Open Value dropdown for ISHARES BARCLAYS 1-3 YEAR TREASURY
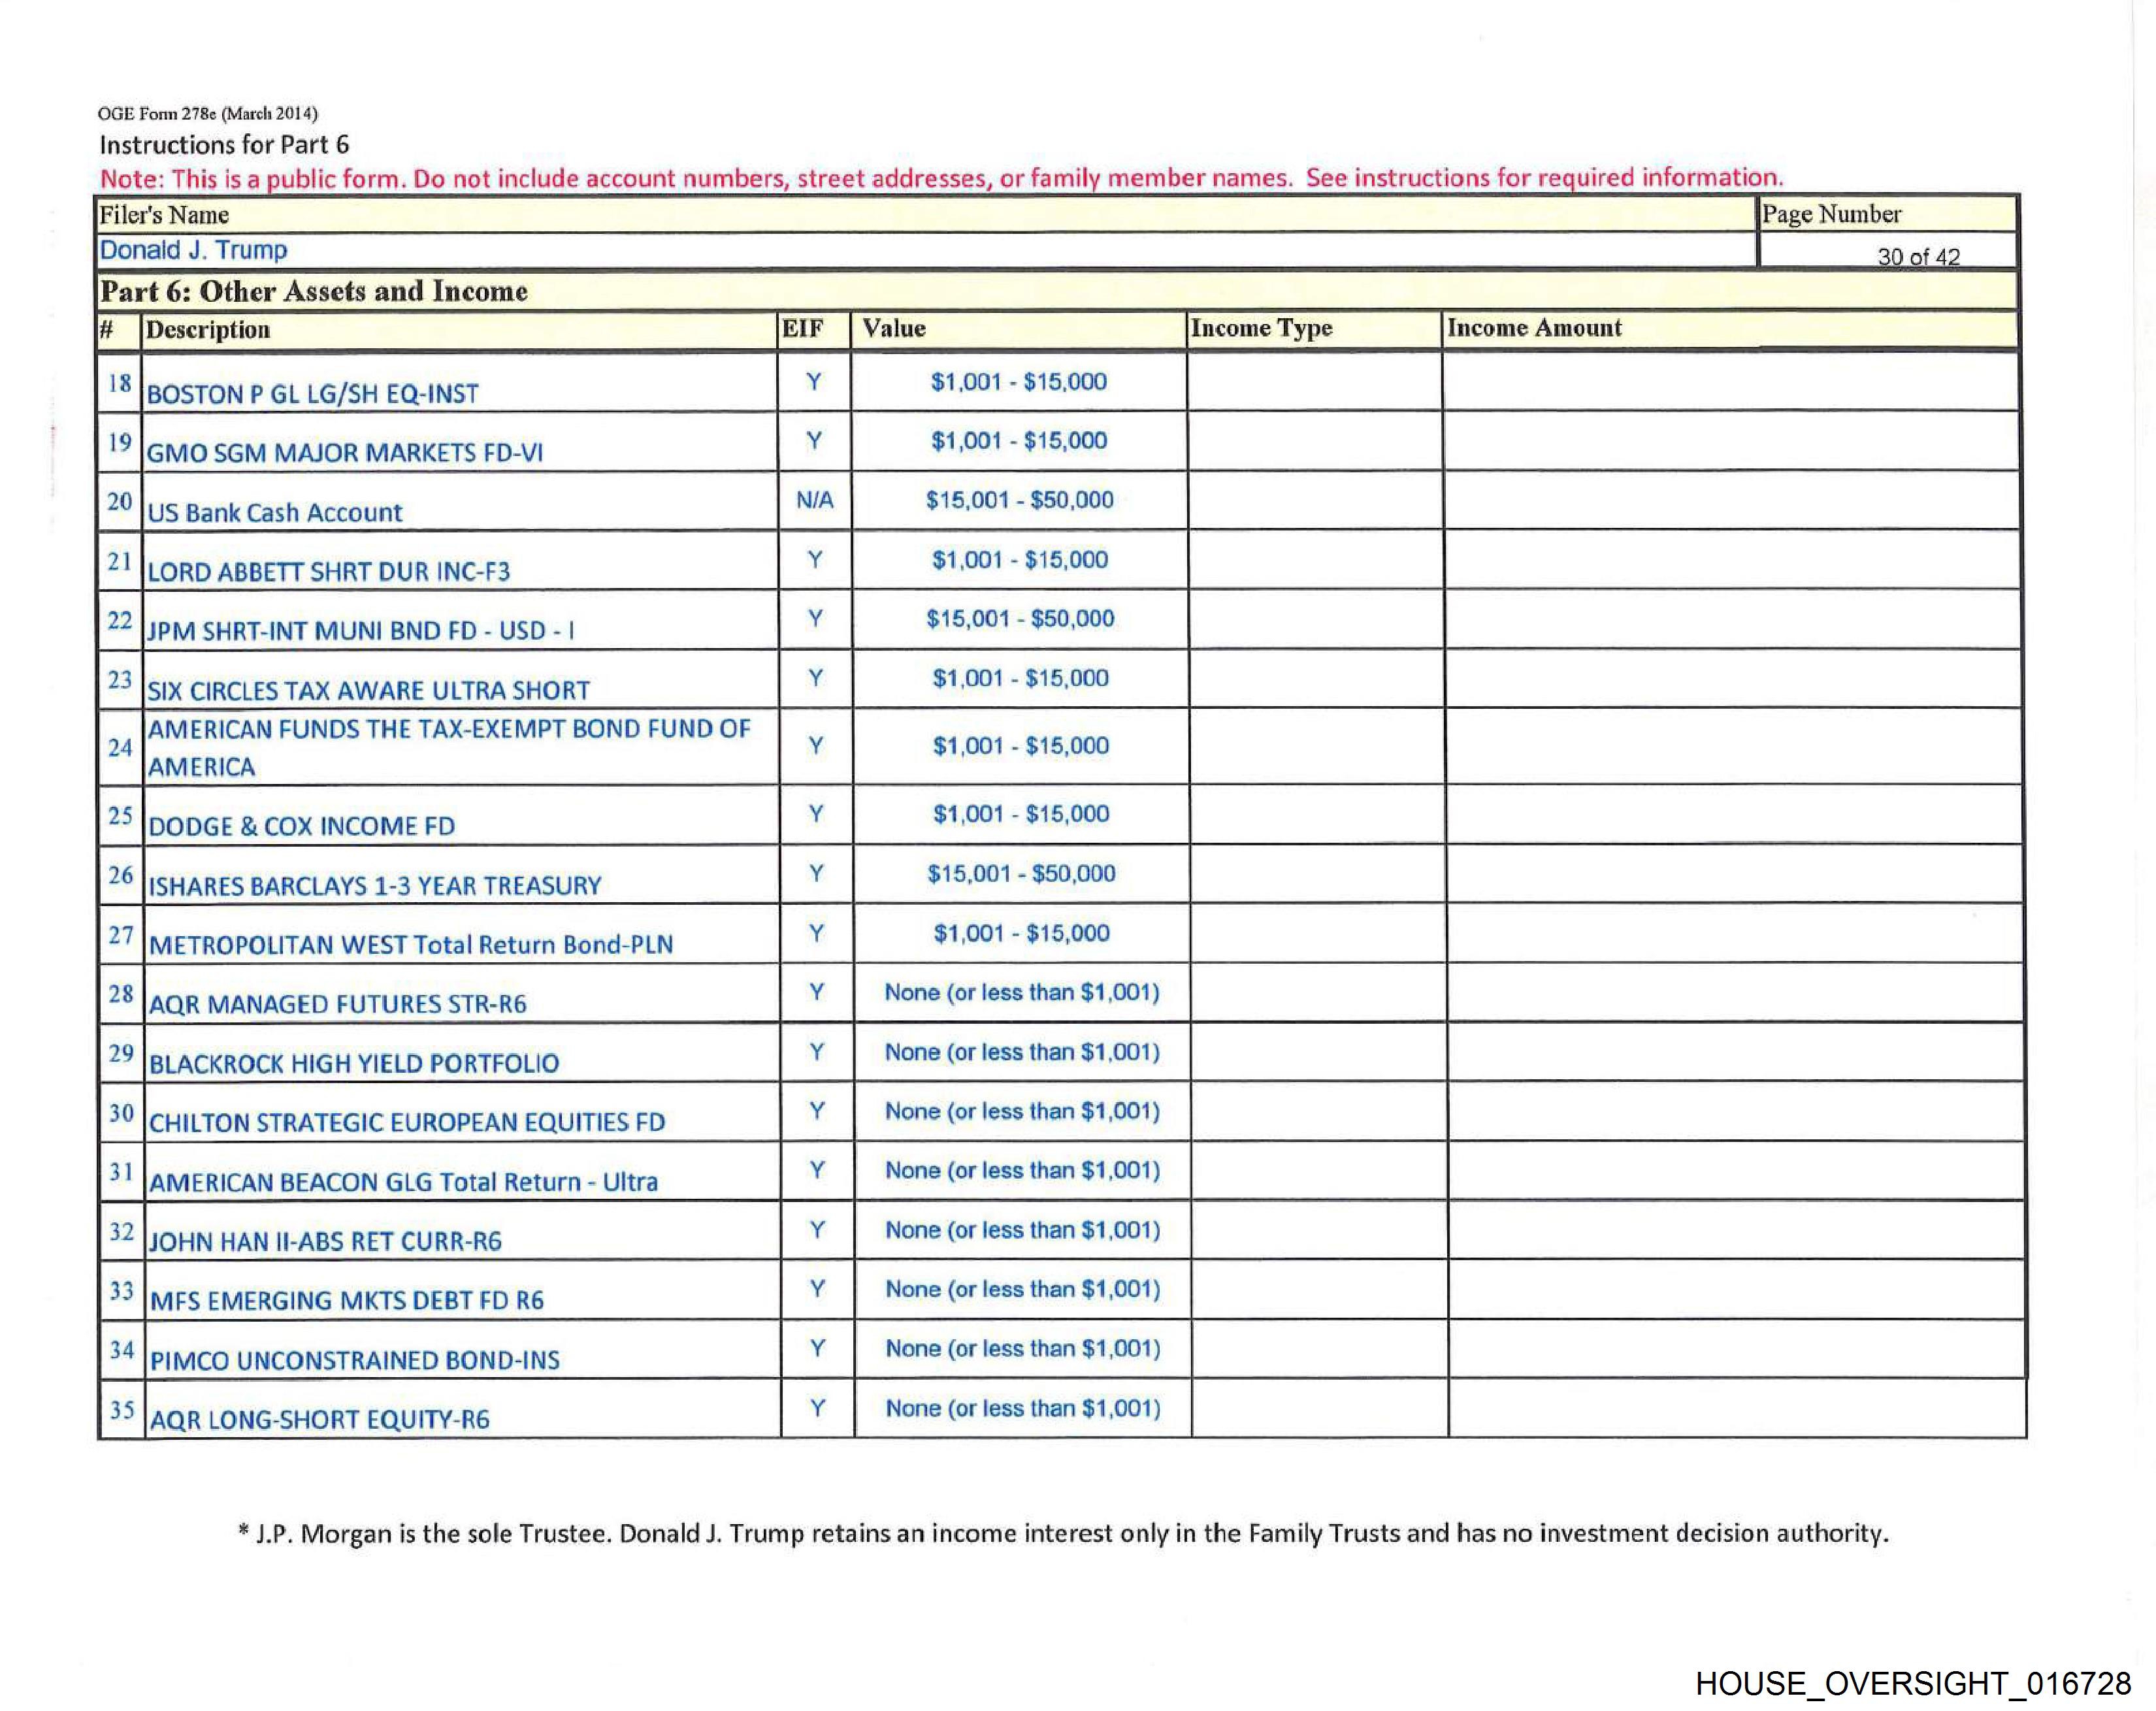 [1020, 873]
